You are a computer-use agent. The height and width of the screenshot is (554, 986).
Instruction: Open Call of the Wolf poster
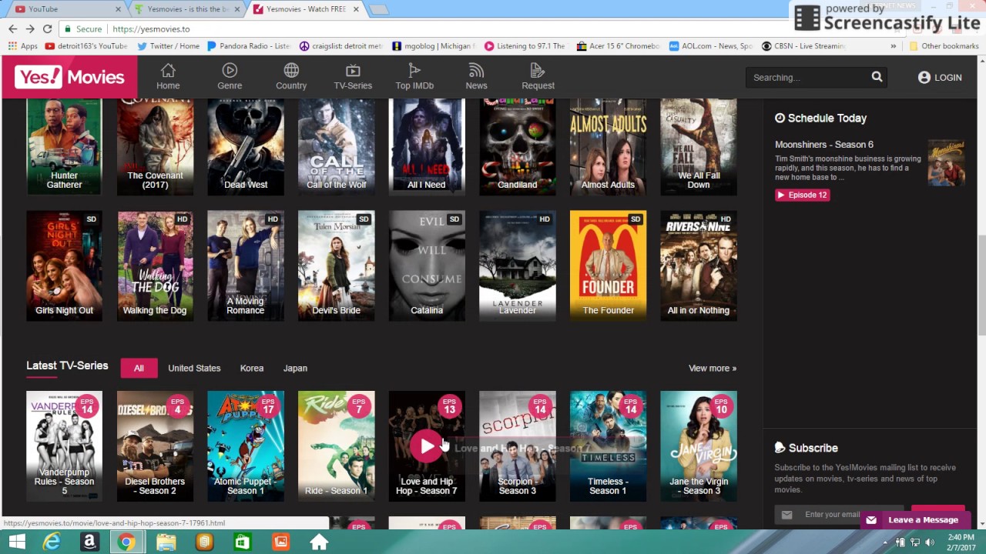click(337, 146)
